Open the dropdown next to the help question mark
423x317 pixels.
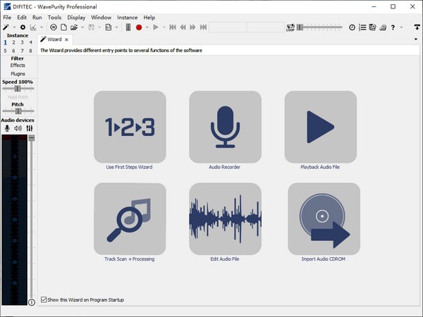400,27
